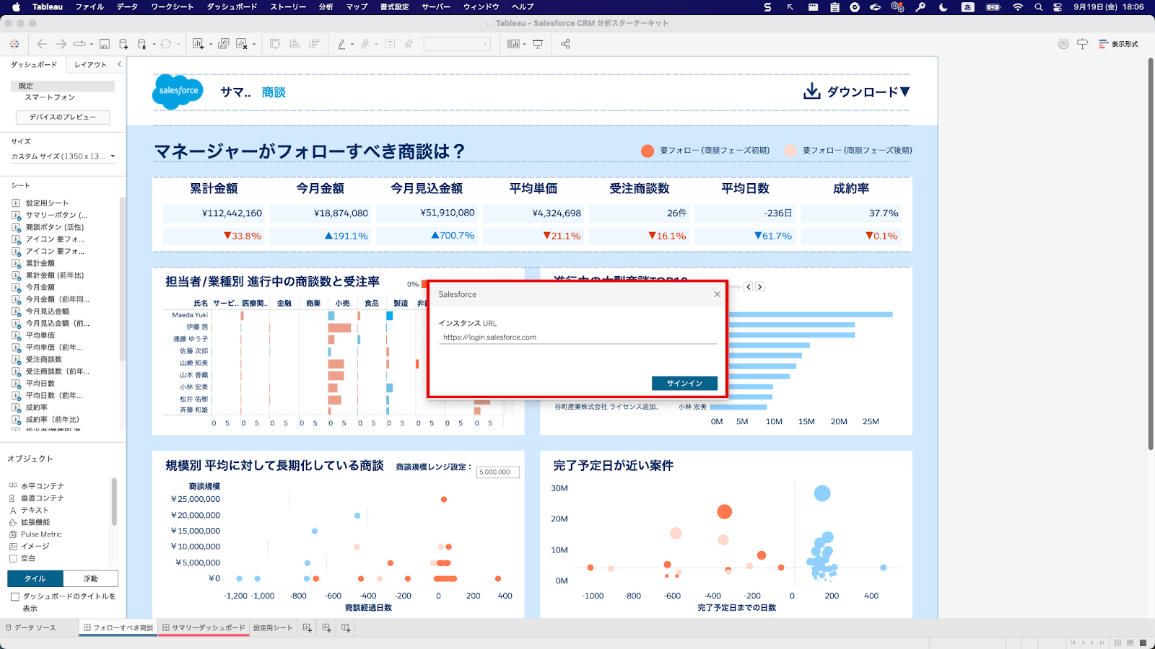Screen dimensions: 1155x649
Task: Open the ファイル menu
Action: click(x=90, y=6)
